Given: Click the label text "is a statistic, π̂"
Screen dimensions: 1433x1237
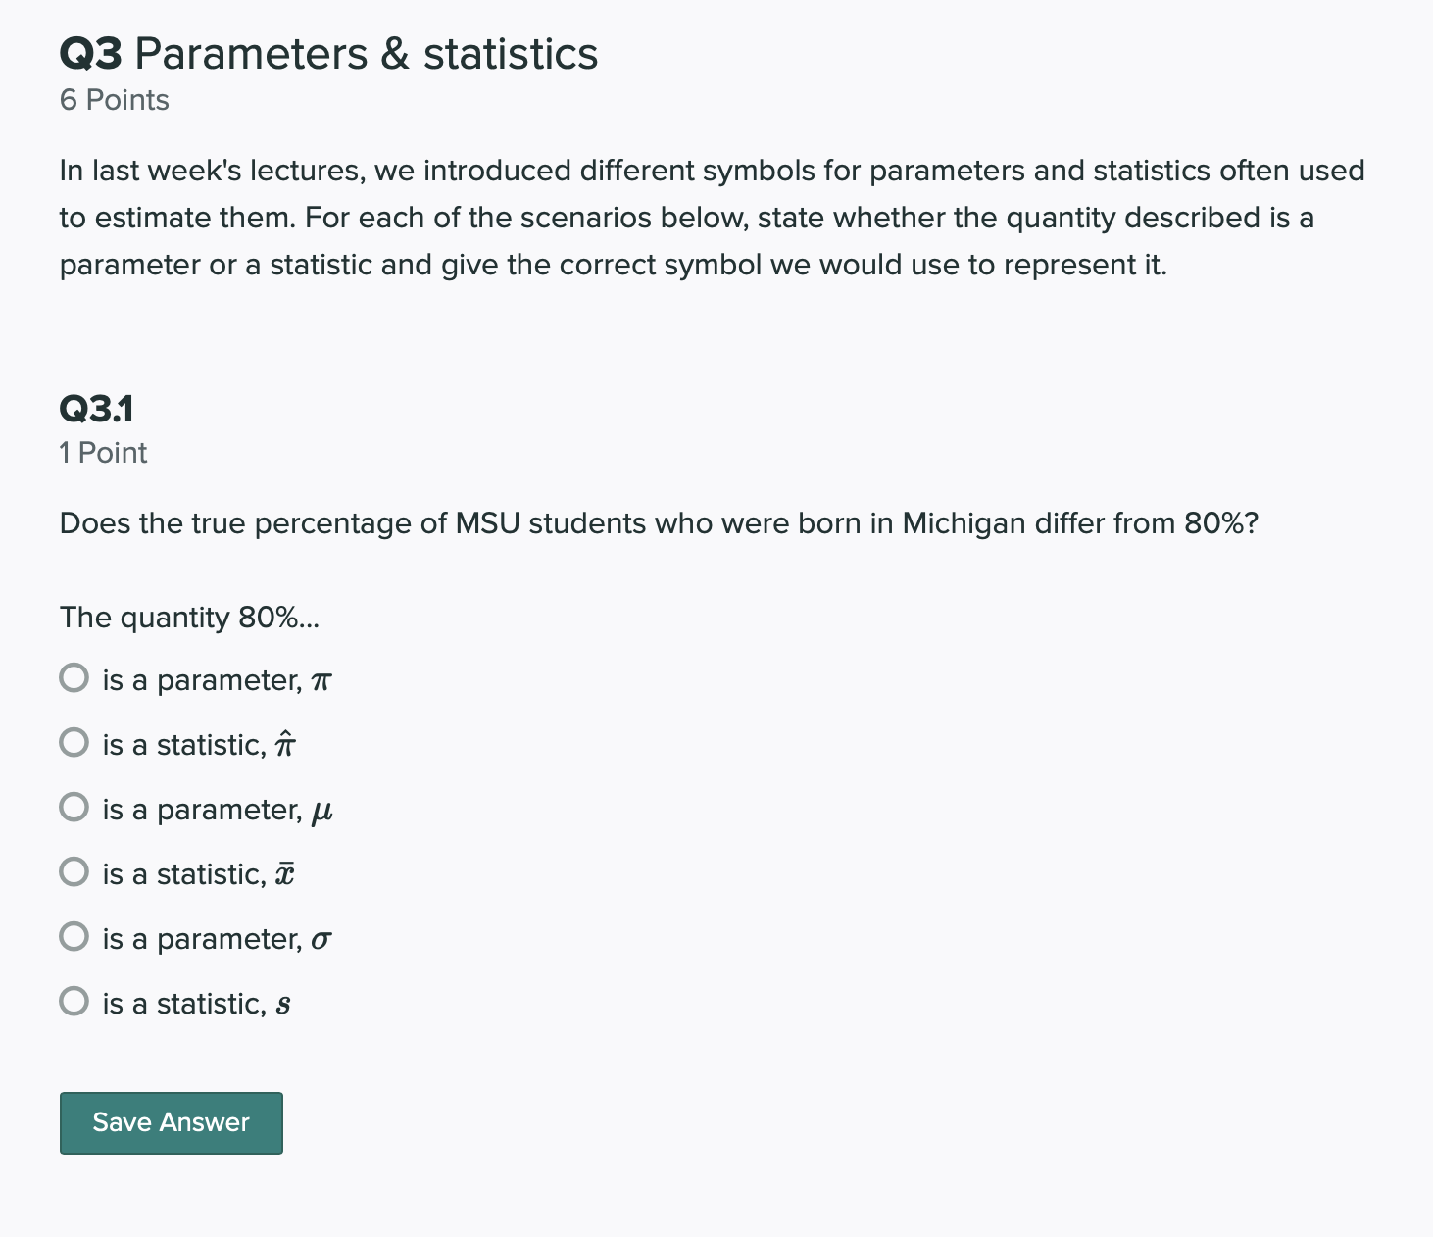Looking at the screenshot, I should [x=196, y=744].
